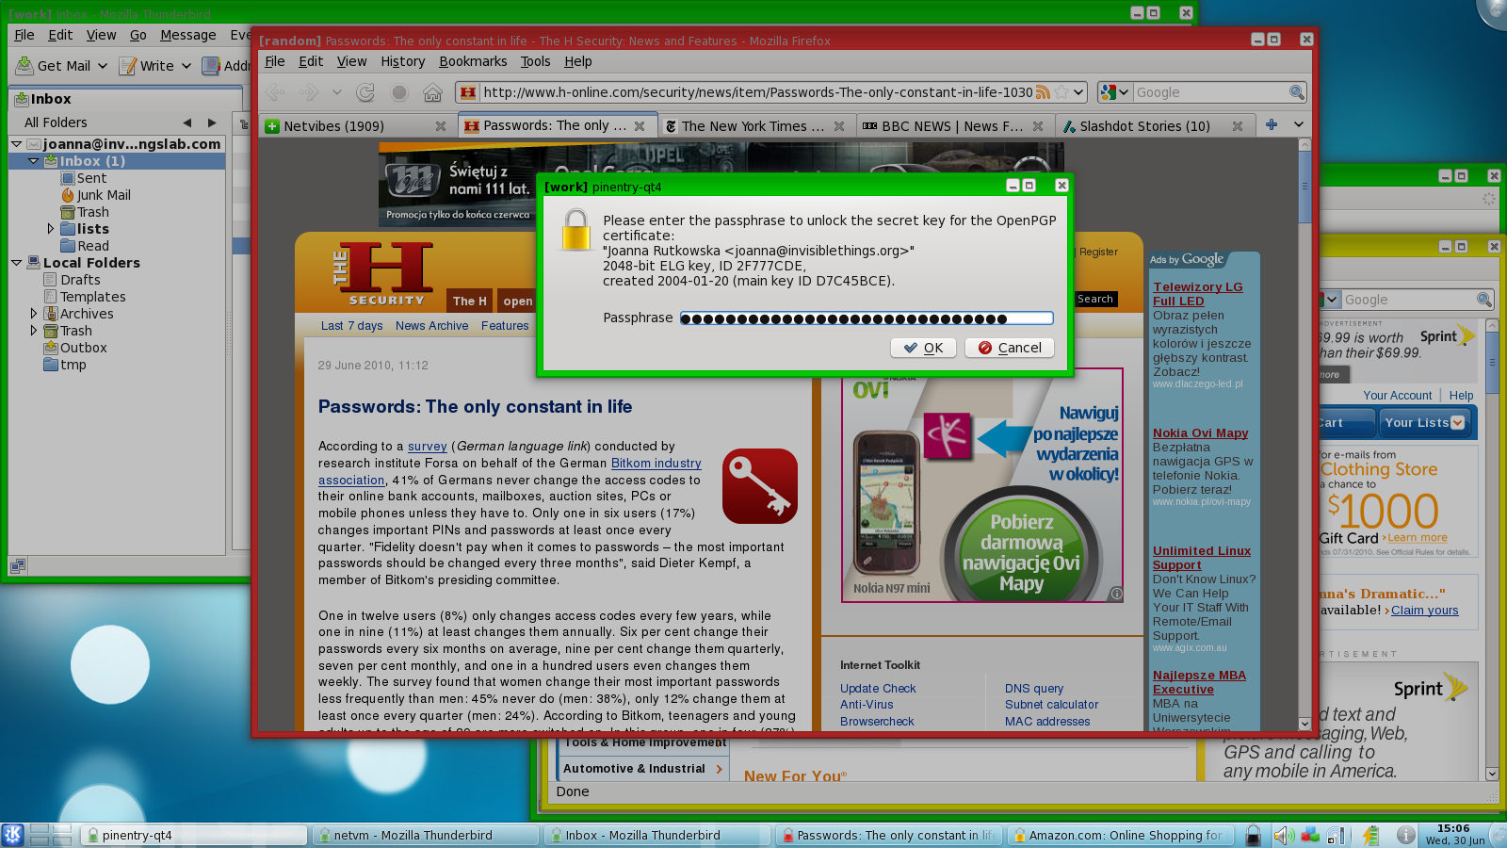Collapse the Local Folders tree
1507x848 pixels.
click(x=17, y=263)
